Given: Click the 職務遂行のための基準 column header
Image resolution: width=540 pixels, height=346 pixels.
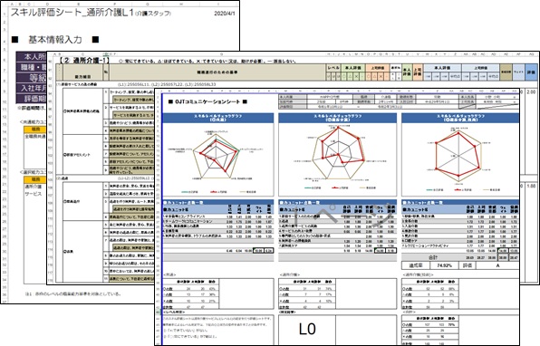Looking at the screenshot, I should [x=217, y=72].
